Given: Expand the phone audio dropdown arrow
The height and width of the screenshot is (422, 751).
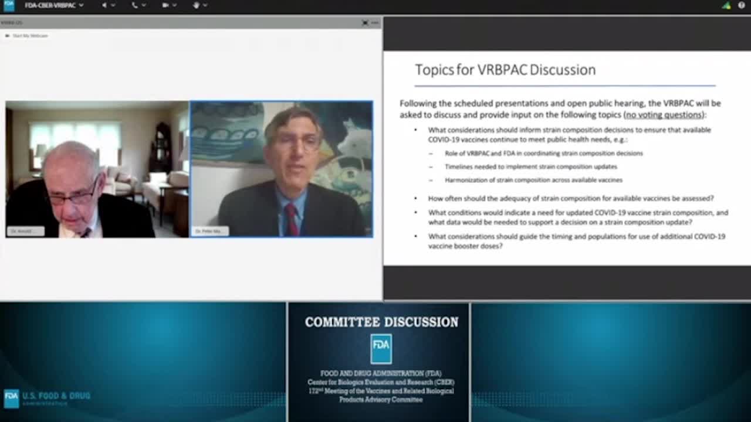Looking at the screenshot, I should click(x=144, y=5).
